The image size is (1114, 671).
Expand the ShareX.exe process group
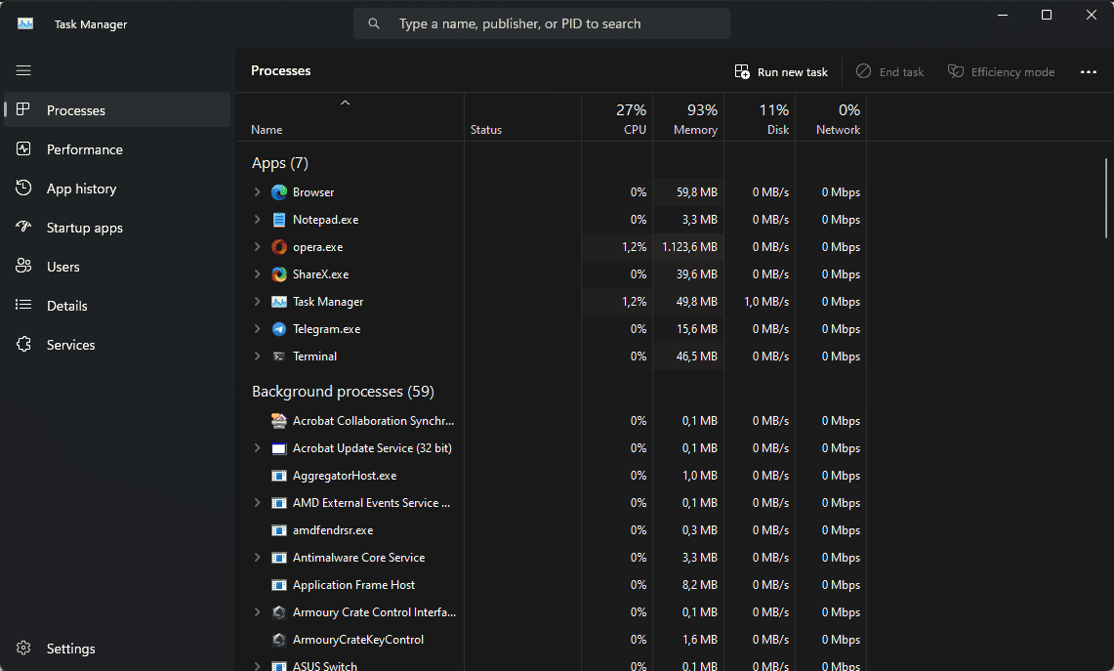coord(257,274)
